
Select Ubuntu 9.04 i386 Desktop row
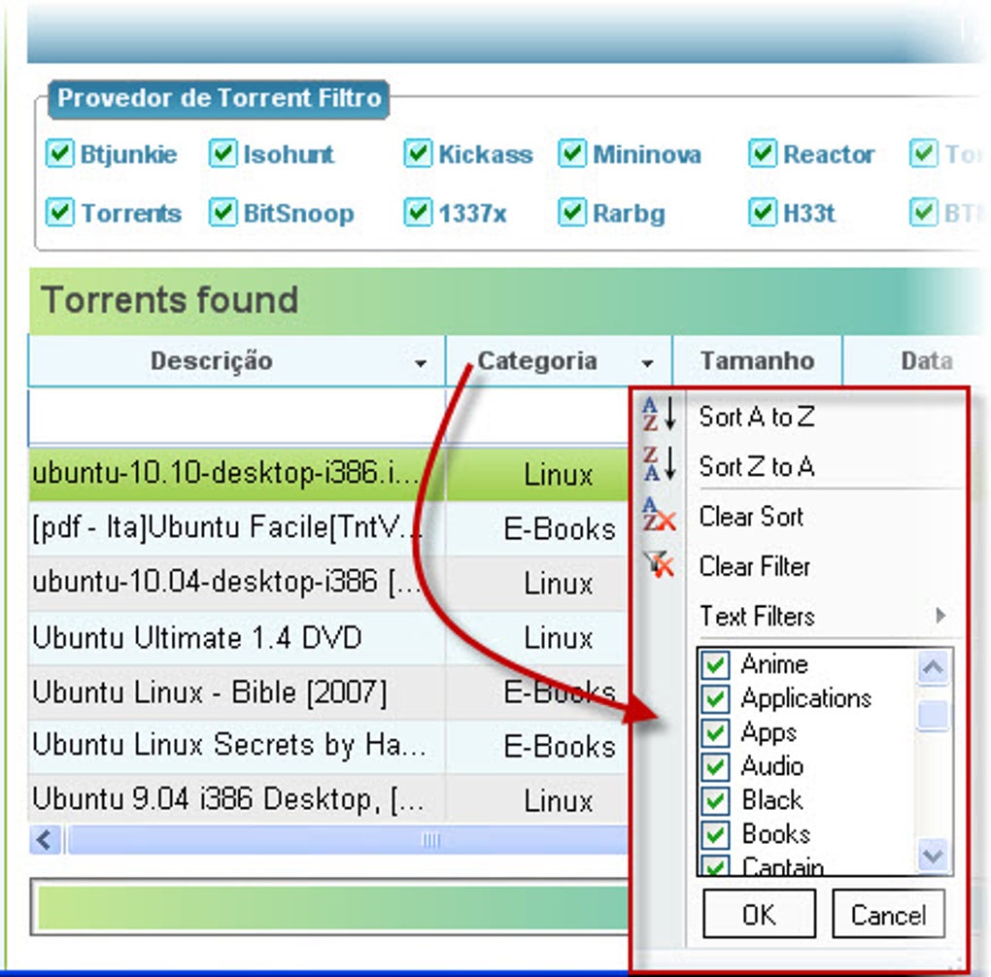tap(328, 798)
